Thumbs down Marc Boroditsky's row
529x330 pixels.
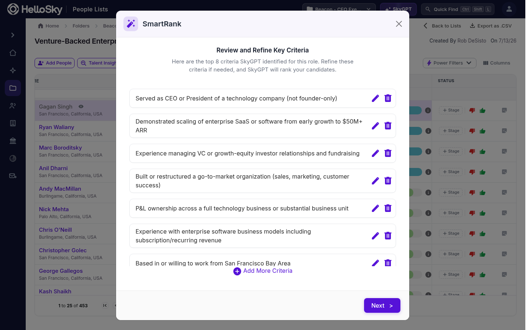472,151
